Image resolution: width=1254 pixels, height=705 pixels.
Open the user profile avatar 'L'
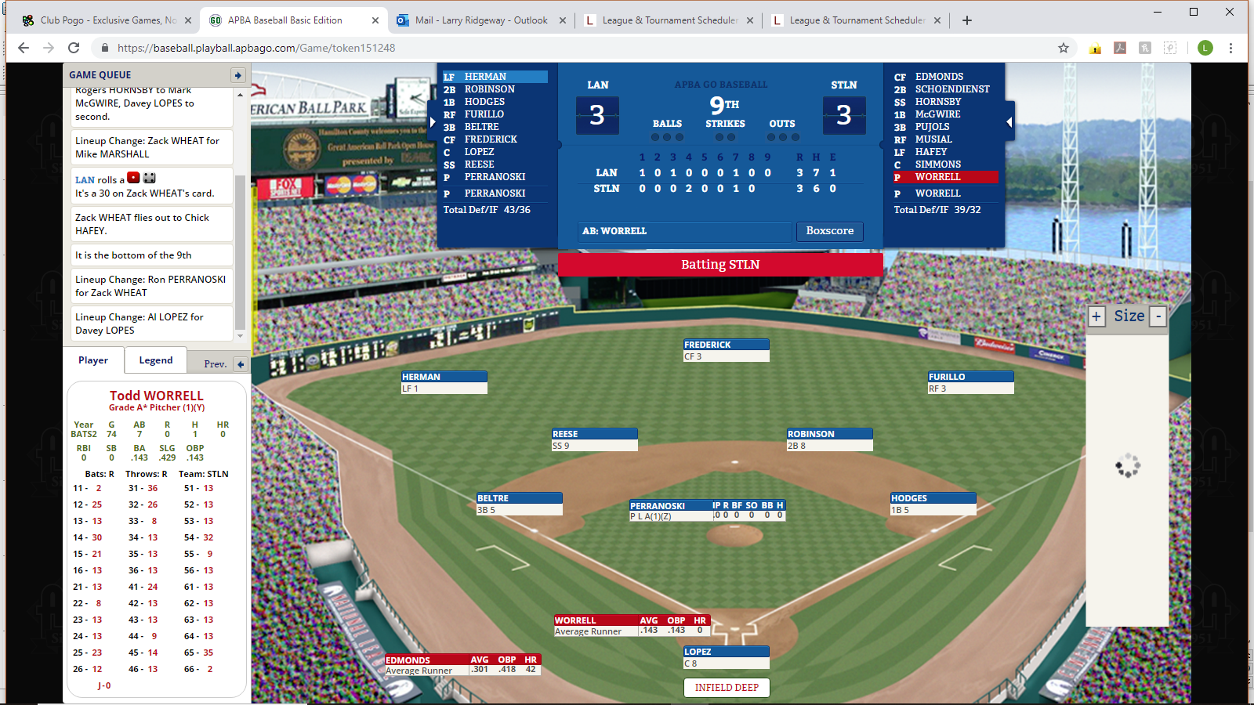pos(1205,48)
